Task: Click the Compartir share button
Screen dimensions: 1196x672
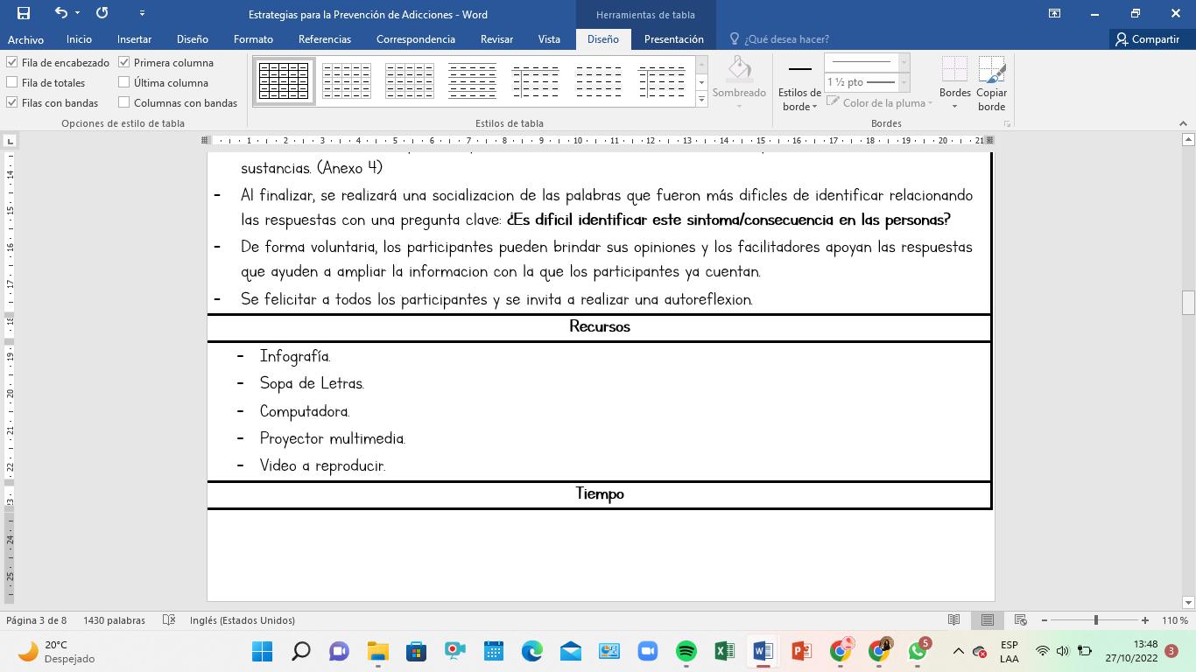Action: click(1148, 39)
